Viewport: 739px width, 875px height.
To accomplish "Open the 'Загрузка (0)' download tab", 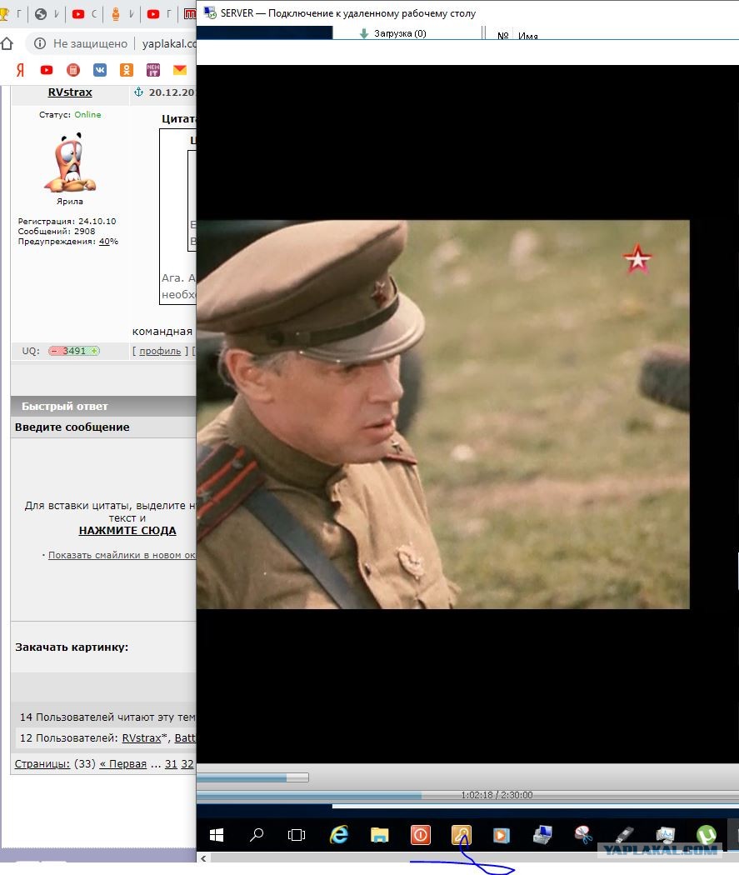I will (x=393, y=33).
